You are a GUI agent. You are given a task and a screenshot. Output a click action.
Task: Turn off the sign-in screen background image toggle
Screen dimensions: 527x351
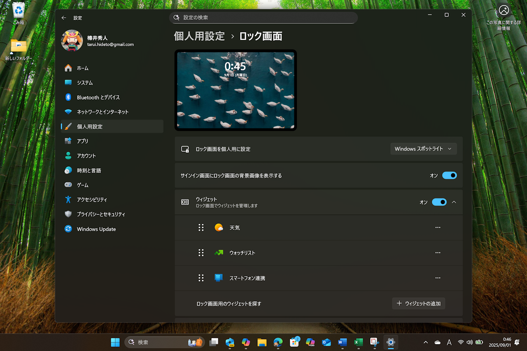[450, 175]
